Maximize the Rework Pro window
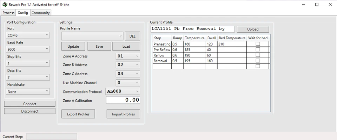 click(x=317, y=4)
